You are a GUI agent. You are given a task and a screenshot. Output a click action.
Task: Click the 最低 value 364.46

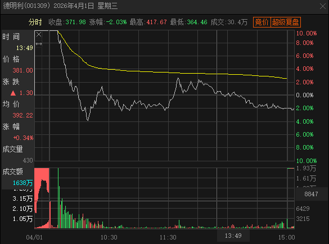point(197,22)
